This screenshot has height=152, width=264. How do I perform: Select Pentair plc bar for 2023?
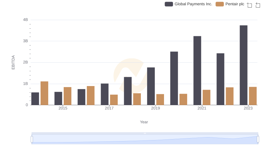coord(253,96)
